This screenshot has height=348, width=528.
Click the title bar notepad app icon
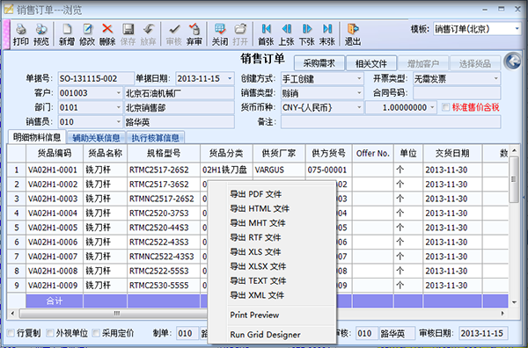click(x=9, y=9)
